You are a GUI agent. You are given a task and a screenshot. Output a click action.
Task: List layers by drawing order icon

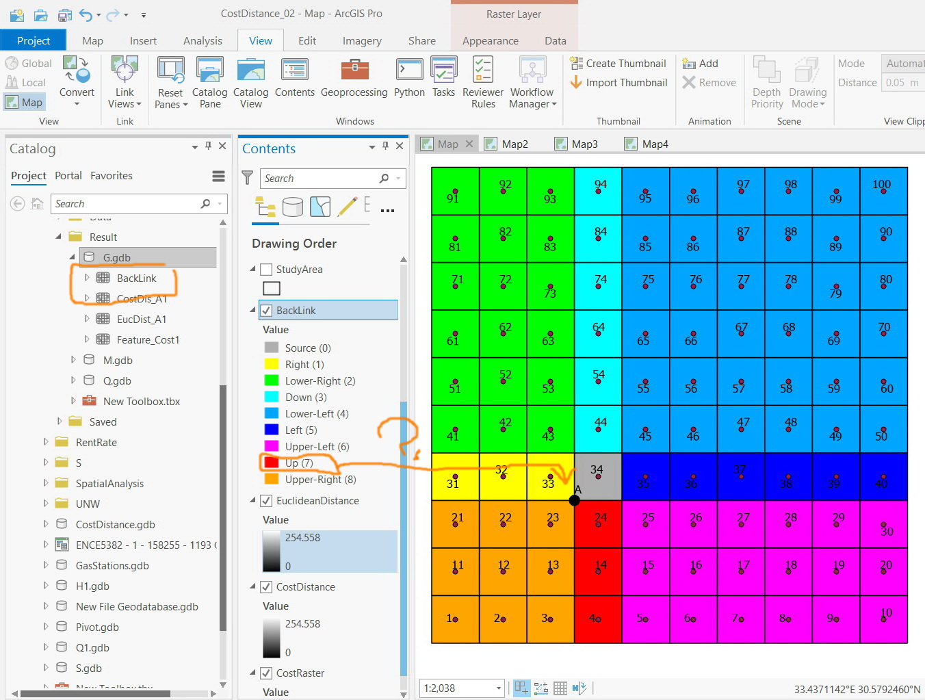pos(265,207)
